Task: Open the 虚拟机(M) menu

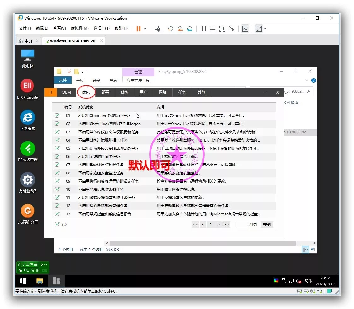Action: point(80,28)
